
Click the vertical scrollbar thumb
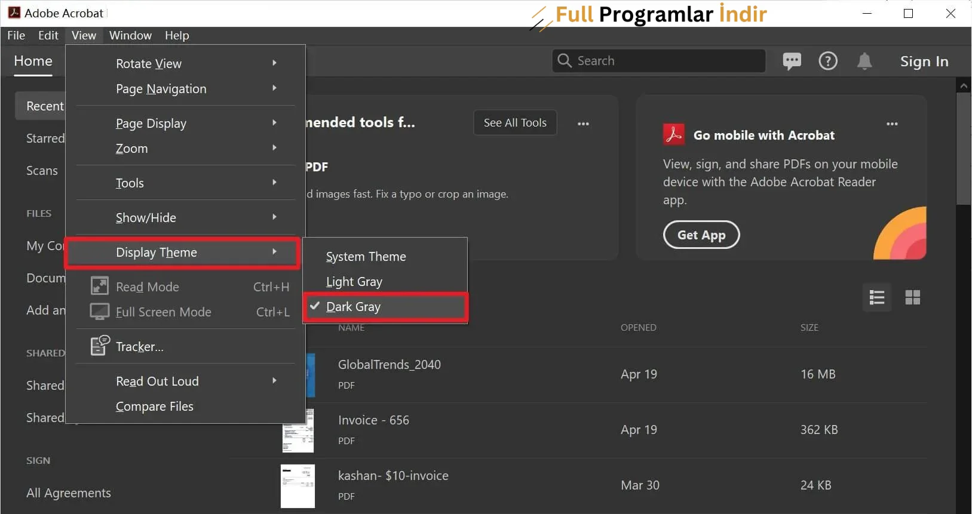coord(964,148)
